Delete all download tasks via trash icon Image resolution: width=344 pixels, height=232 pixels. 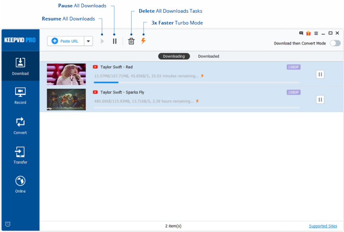(131, 41)
